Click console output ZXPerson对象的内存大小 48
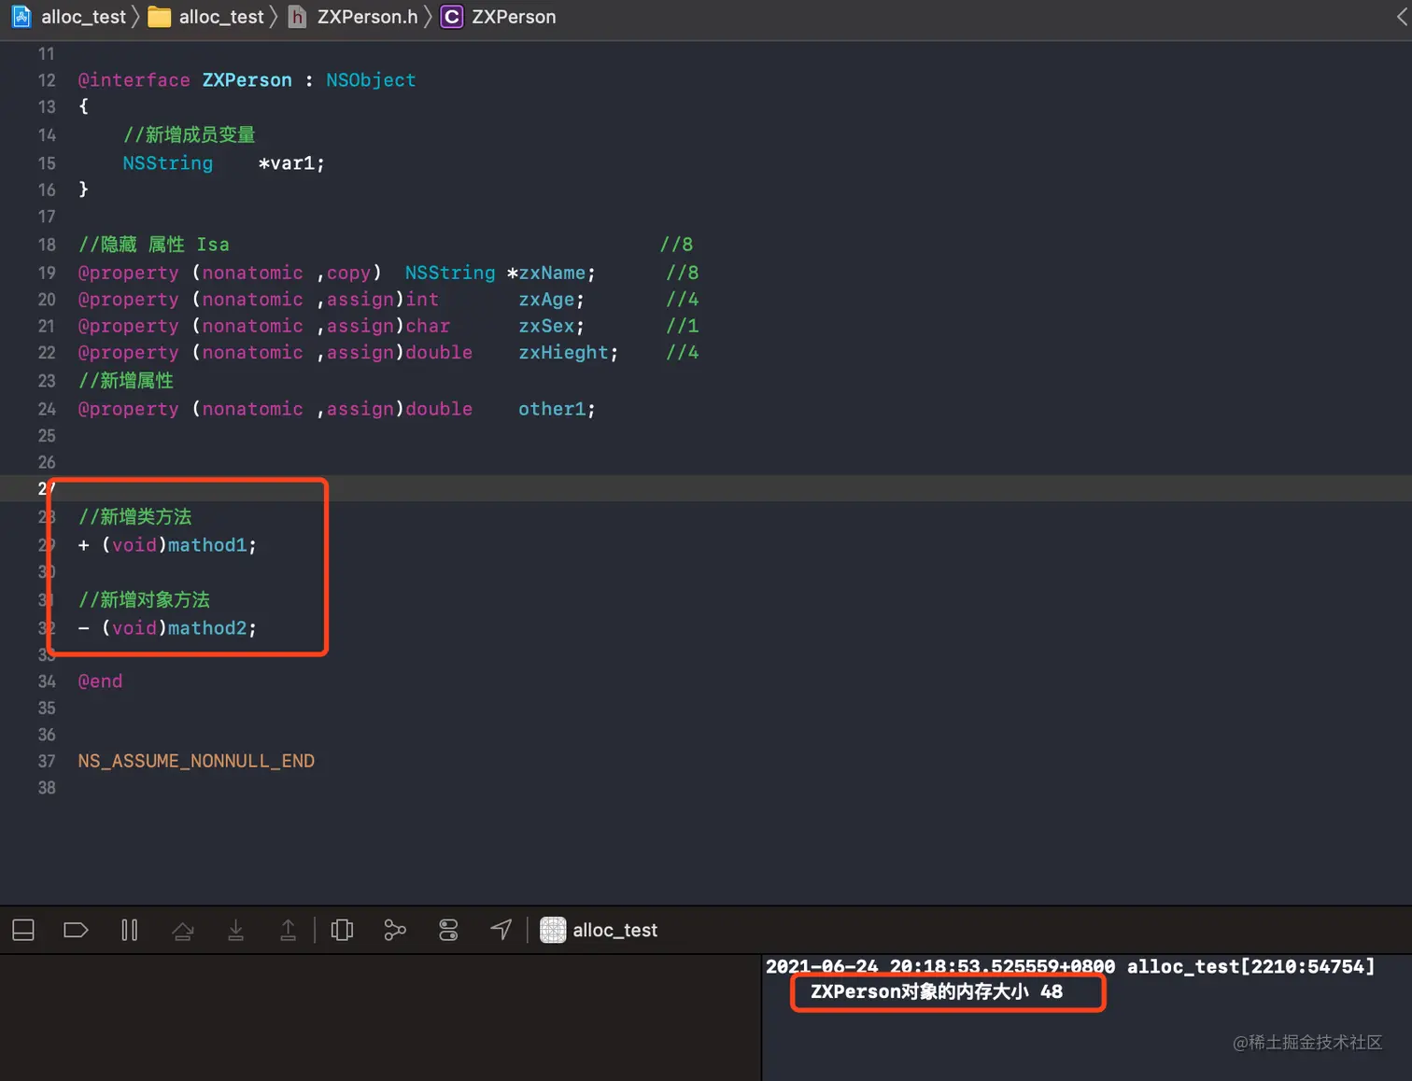The image size is (1412, 1081). (937, 991)
